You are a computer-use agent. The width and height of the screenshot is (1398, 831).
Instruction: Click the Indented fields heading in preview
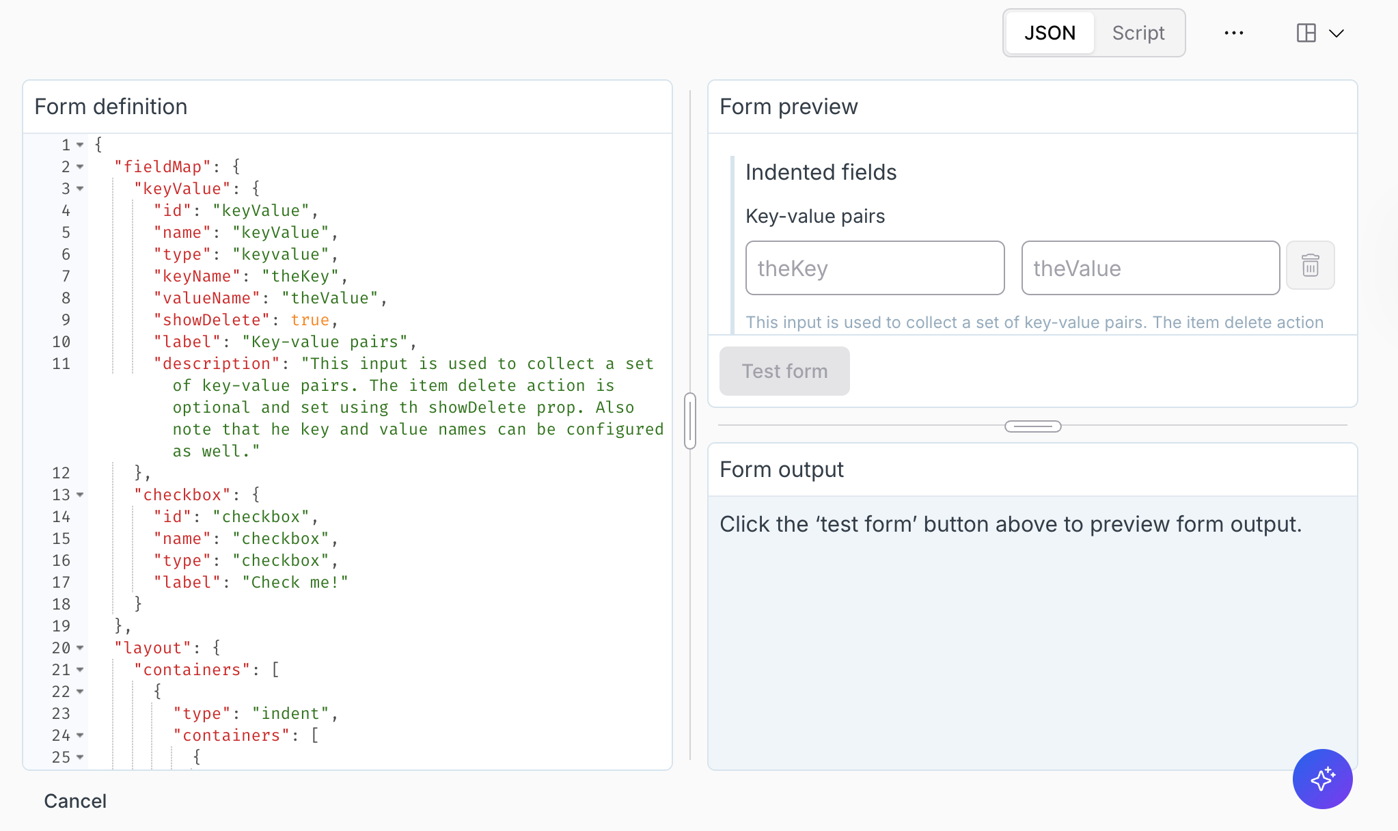821,172
